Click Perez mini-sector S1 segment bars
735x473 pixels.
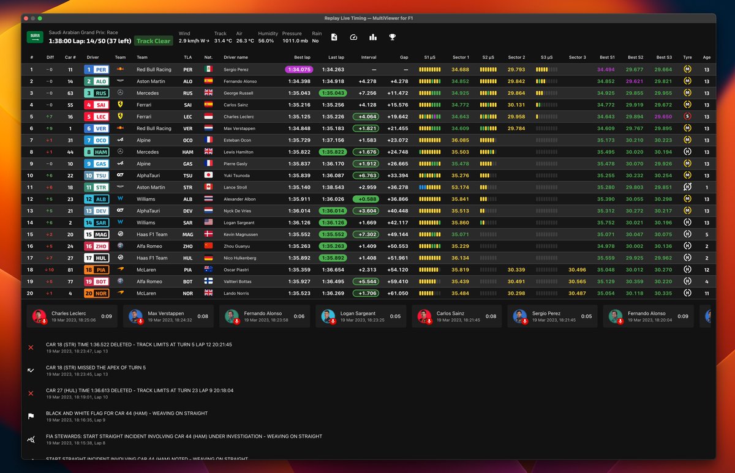(429, 70)
